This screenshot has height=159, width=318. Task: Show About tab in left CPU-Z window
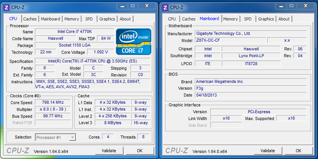(125, 19)
